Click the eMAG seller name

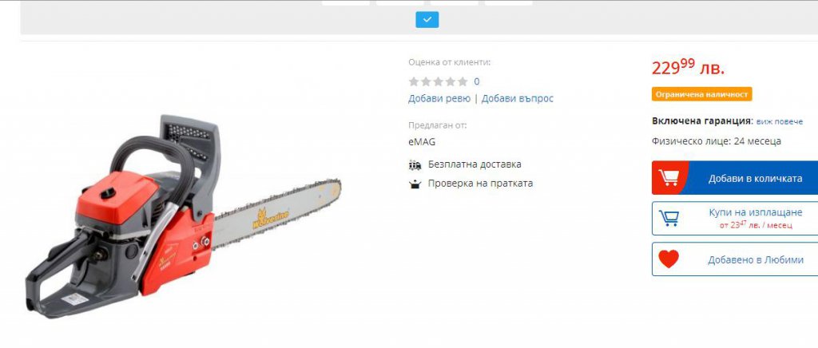tap(422, 142)
